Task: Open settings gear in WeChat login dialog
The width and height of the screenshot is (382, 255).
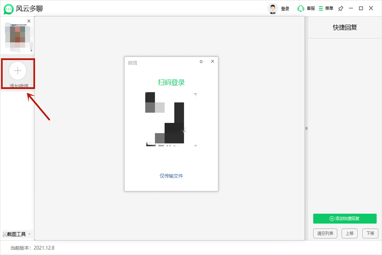Action: (x=201, y=62)
